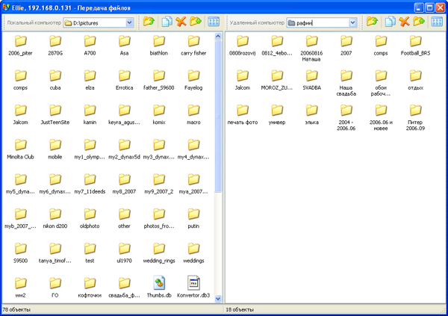Select the nikon d200 folder
The width and height of the screenshot is (448, 316).
55,218
